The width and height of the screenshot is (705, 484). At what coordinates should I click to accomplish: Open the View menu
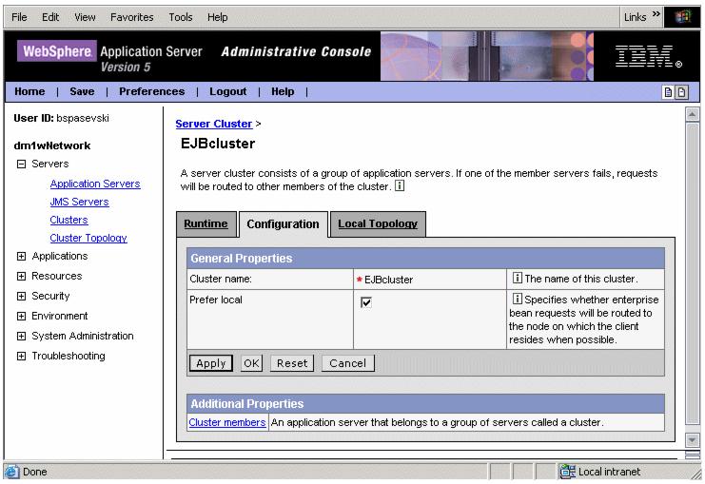(x=85, y=17)
